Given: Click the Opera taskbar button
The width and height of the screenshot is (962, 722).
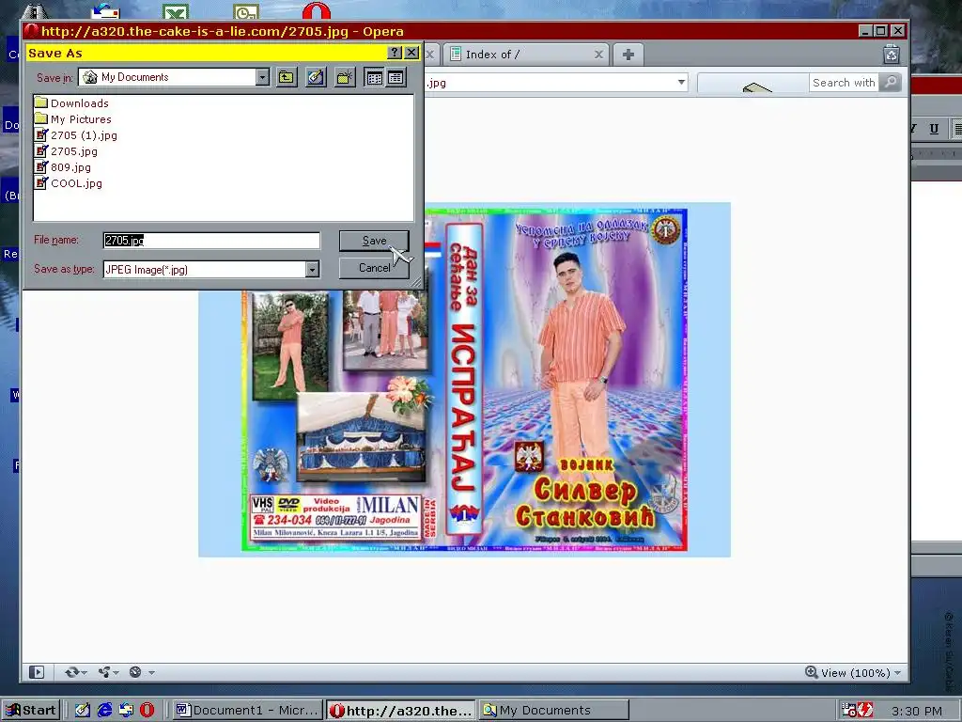Looking at the screenshot, I should [400, 711].
